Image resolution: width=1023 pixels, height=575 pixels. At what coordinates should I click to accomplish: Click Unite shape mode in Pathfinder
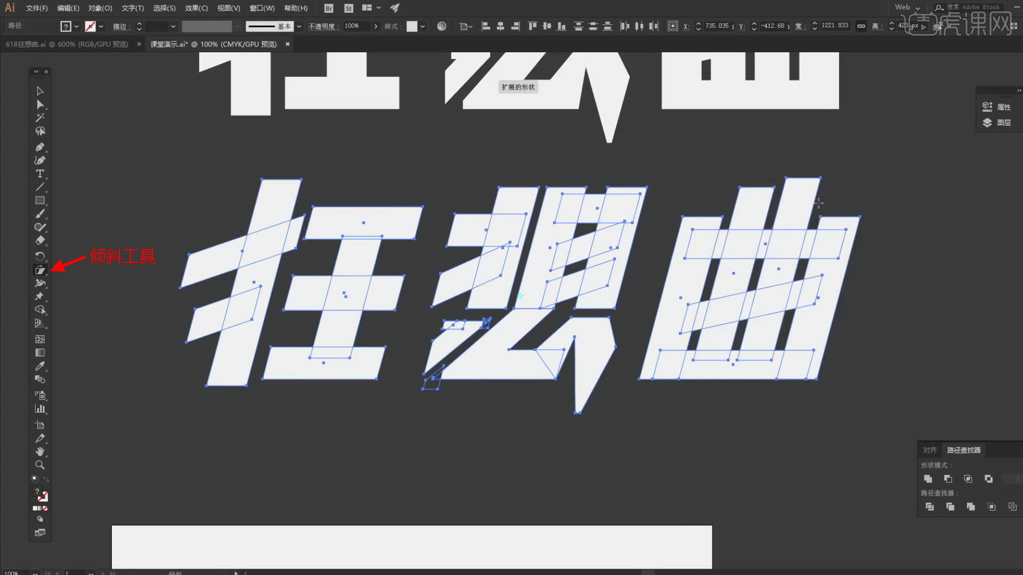click(x=928, y=479)
